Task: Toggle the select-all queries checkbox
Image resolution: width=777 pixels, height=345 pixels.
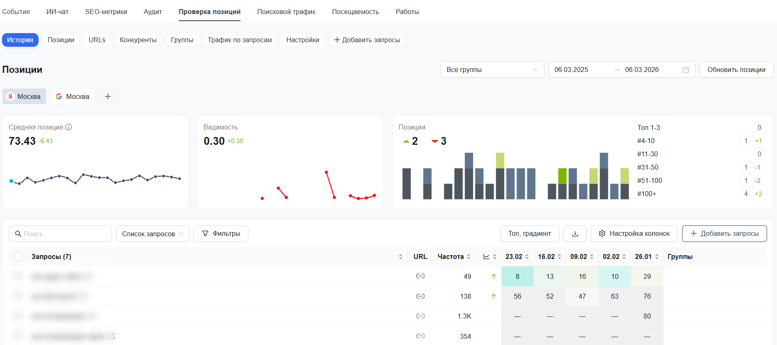Action: coord(18,256)
